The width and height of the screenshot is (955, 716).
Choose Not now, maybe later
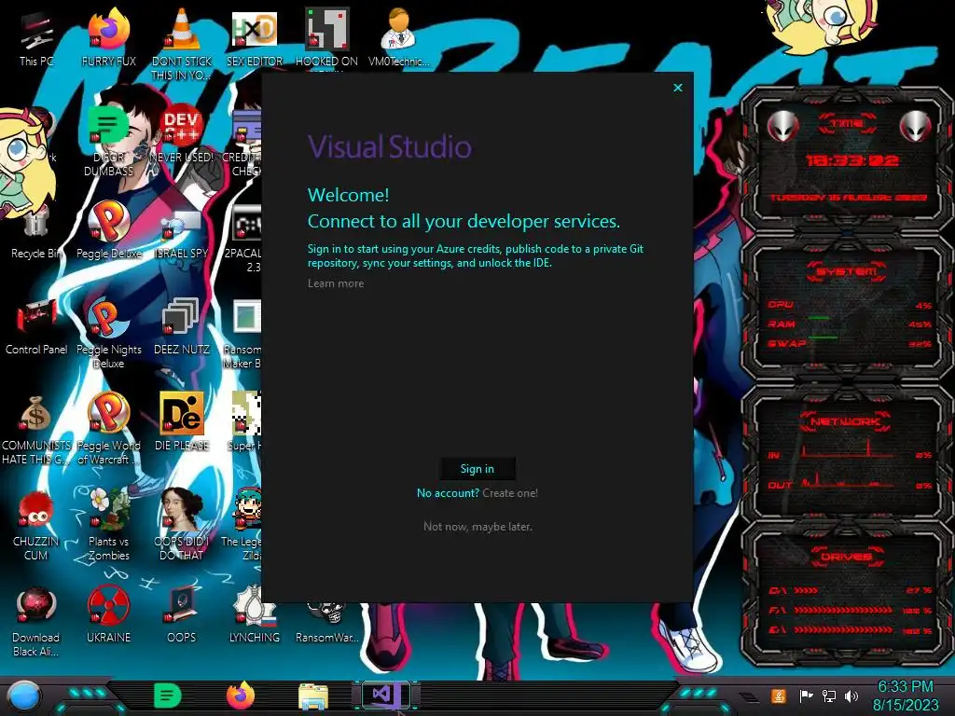tap(477, 527)
